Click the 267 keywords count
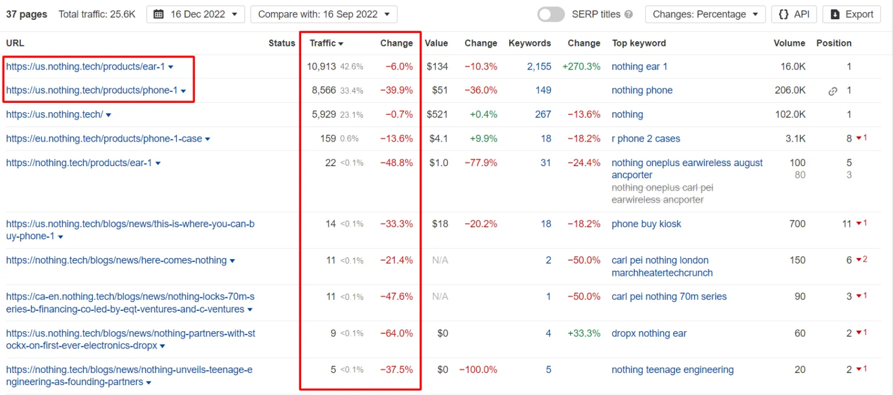This screenshot has width=893, height=395. click(x=543, y=114)
